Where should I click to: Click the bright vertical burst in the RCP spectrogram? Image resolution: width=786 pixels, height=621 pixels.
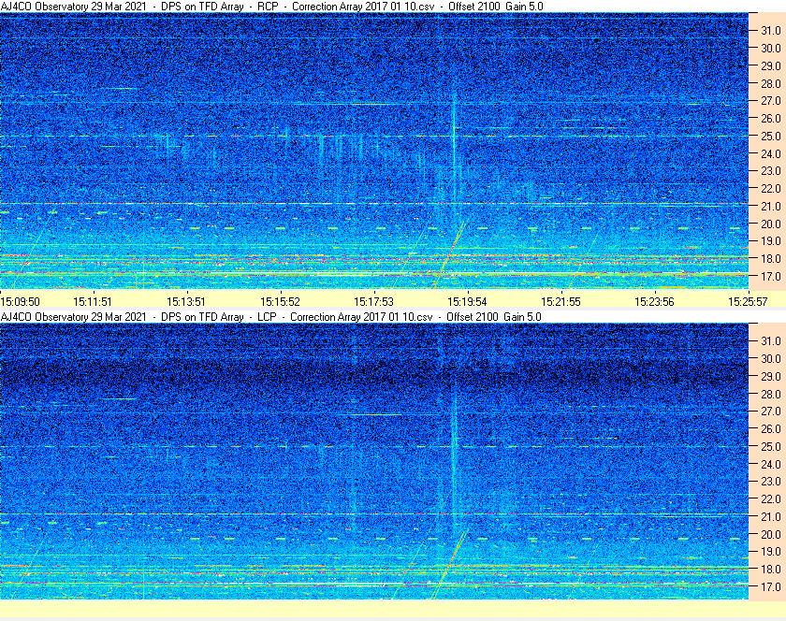point(454,151)
